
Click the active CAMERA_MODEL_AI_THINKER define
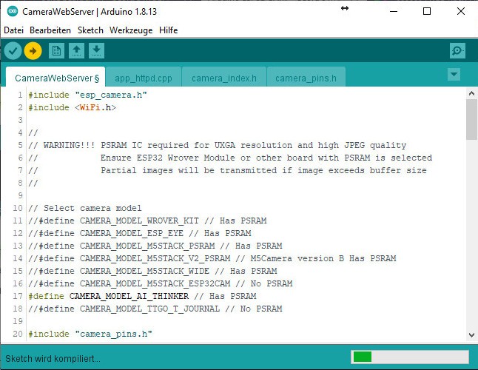[142, 296]
